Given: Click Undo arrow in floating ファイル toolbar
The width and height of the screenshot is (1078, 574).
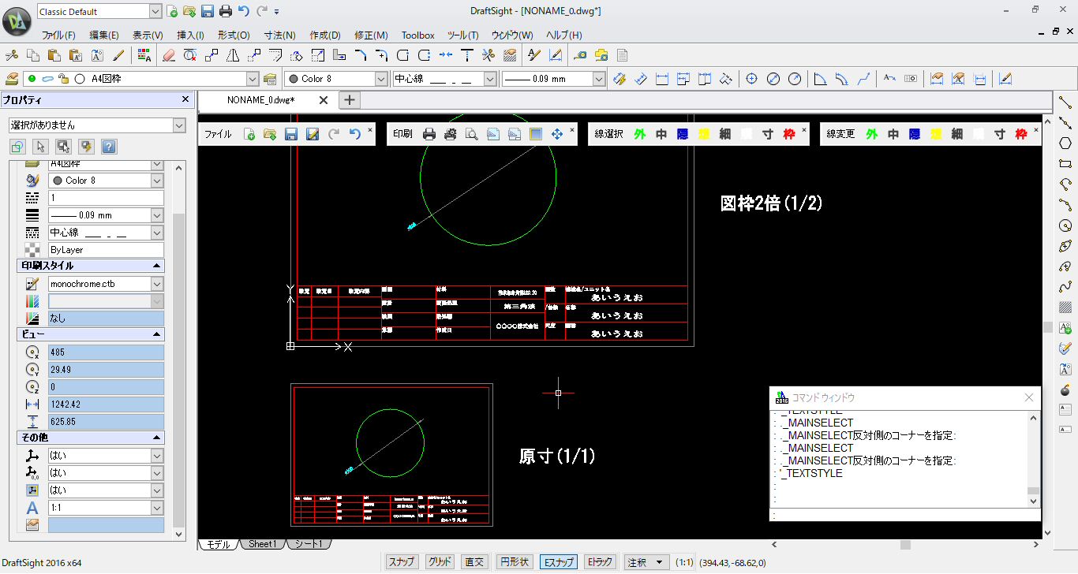Looking at the screenshot, I should (354, 134).
